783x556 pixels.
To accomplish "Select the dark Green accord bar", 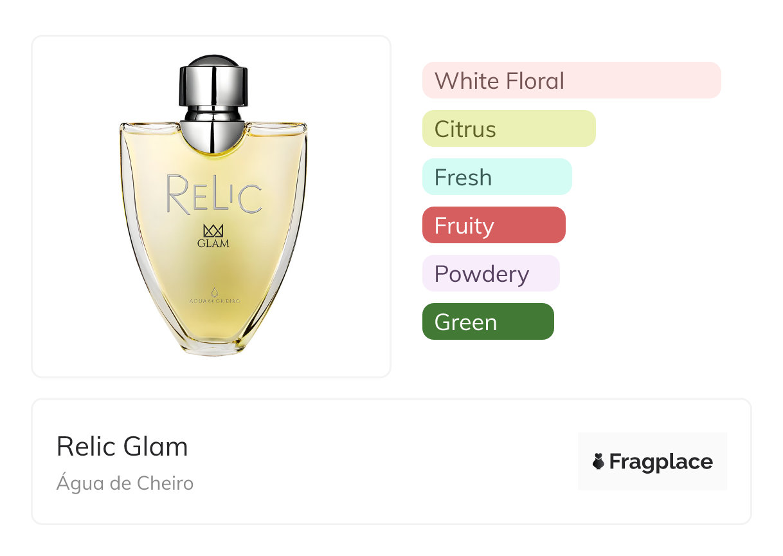I will 488,322.
